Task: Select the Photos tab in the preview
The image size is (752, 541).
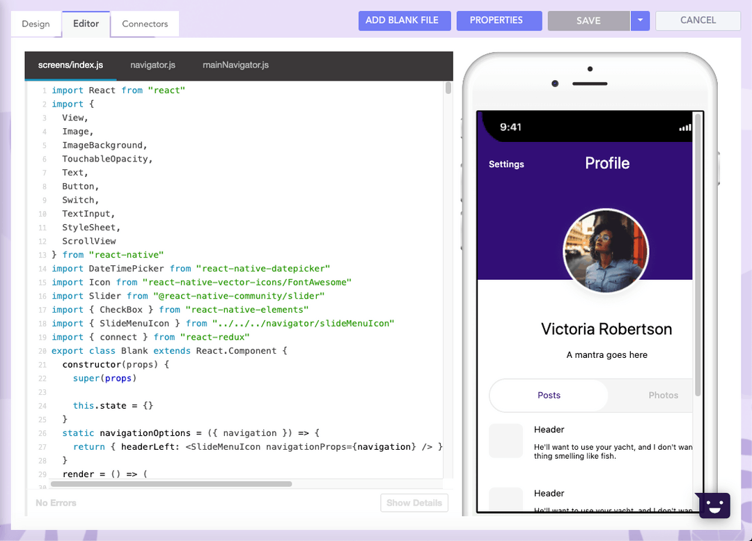Action: [x=663, y=394]
